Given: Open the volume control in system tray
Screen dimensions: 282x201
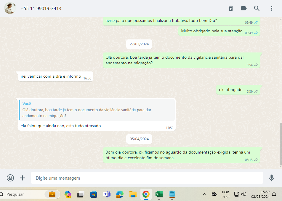Looking at the screenshot, I should tap(244, 194).
